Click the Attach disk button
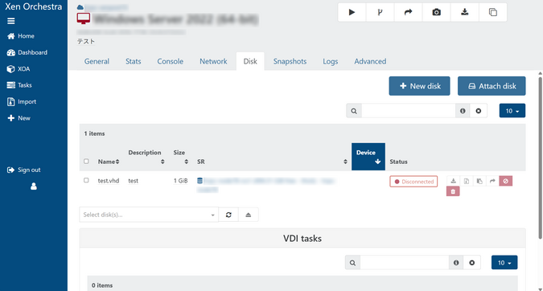This screenshot has width=543, height=291. point(492,86)
